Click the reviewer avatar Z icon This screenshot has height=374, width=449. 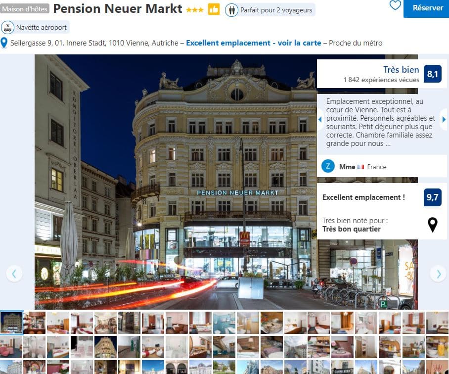coord(328,166)
